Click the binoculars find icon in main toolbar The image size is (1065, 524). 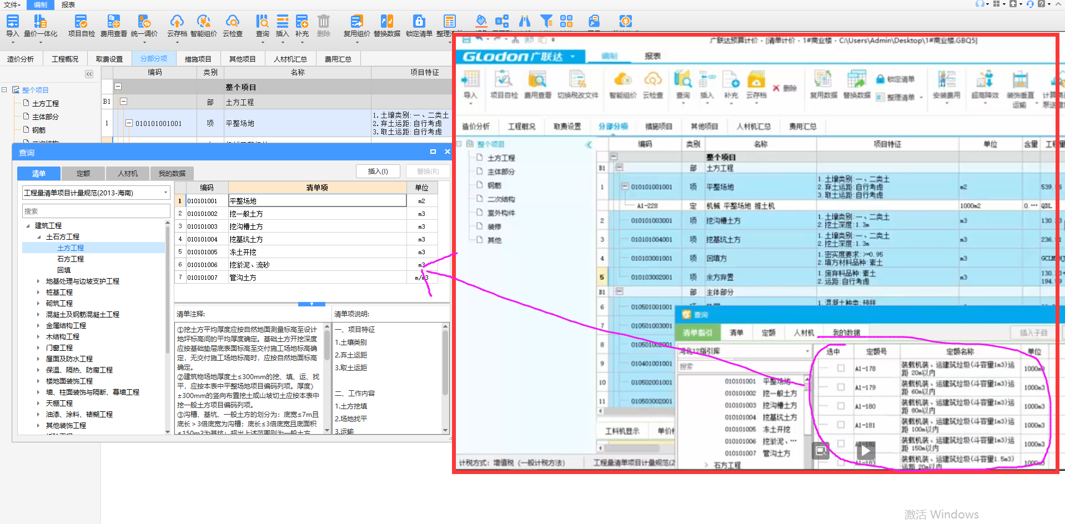click(x=524, y=22)
